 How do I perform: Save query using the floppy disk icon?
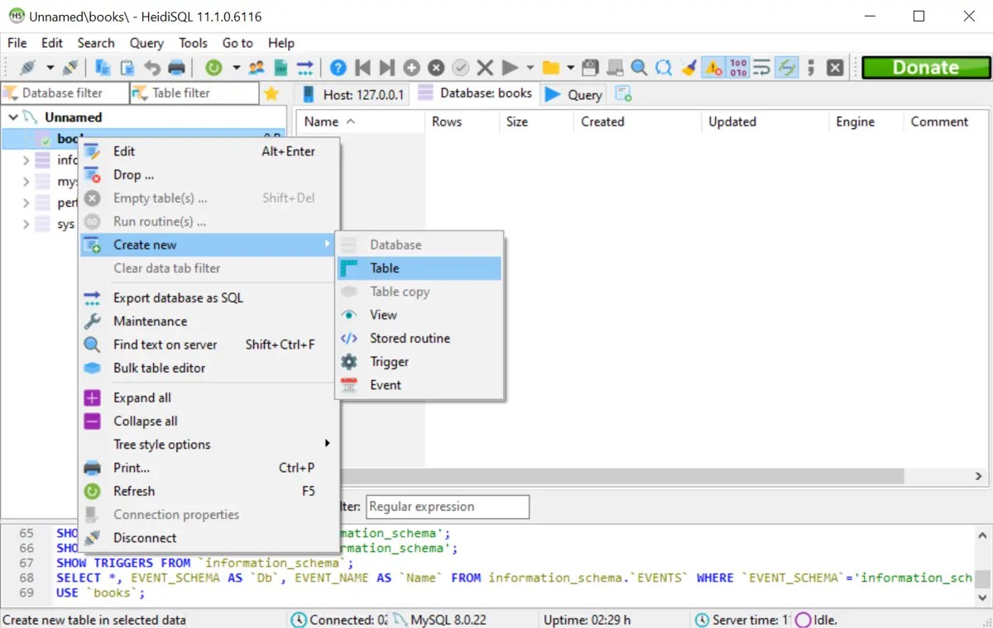coord(590,67)
